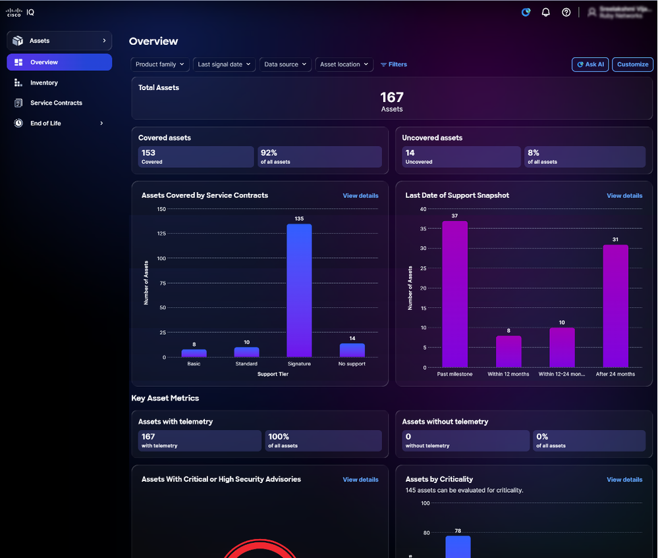Click the 0% of all assets tile
The width and height of the screenshot is (658, 558).
[x=589, y=441]
